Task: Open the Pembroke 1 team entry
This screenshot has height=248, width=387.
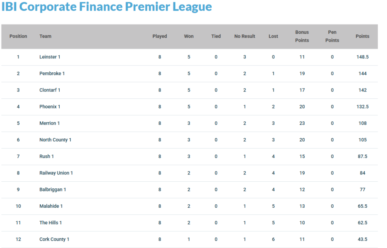Action: (52, 73)
